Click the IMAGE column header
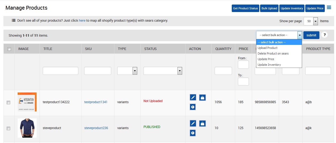This screenshot has height=143, width=336. pos(24,49)
